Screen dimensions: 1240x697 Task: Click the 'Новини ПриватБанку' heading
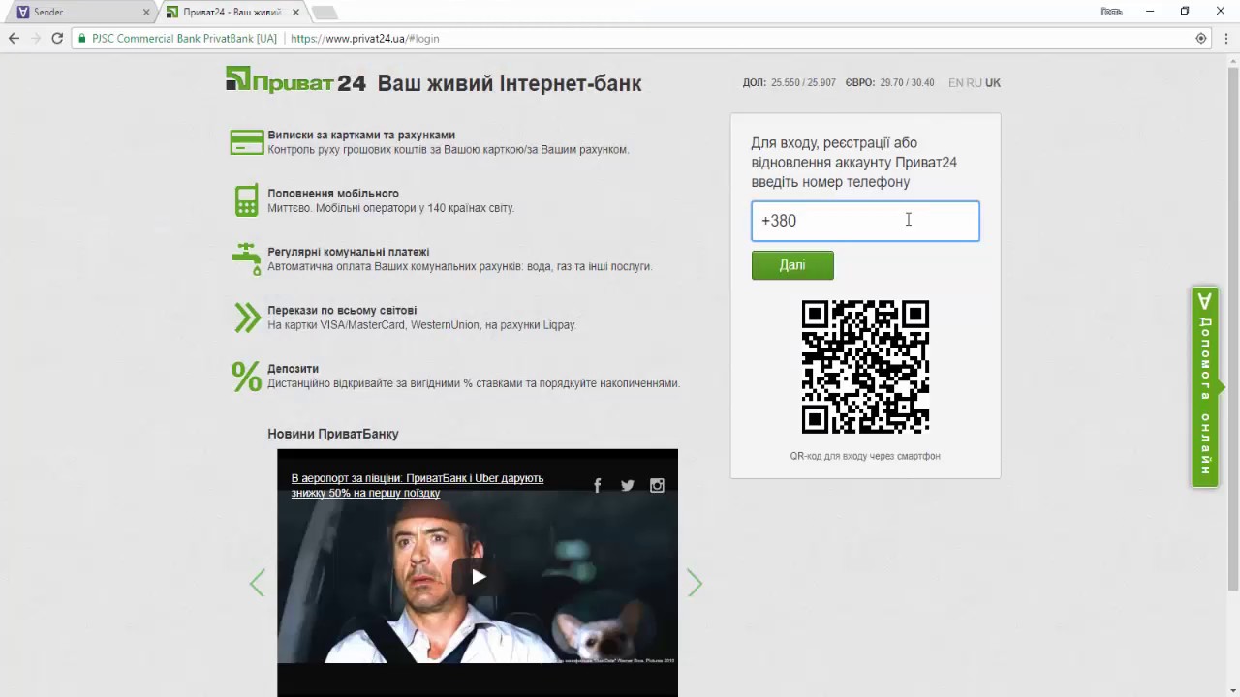333,434
